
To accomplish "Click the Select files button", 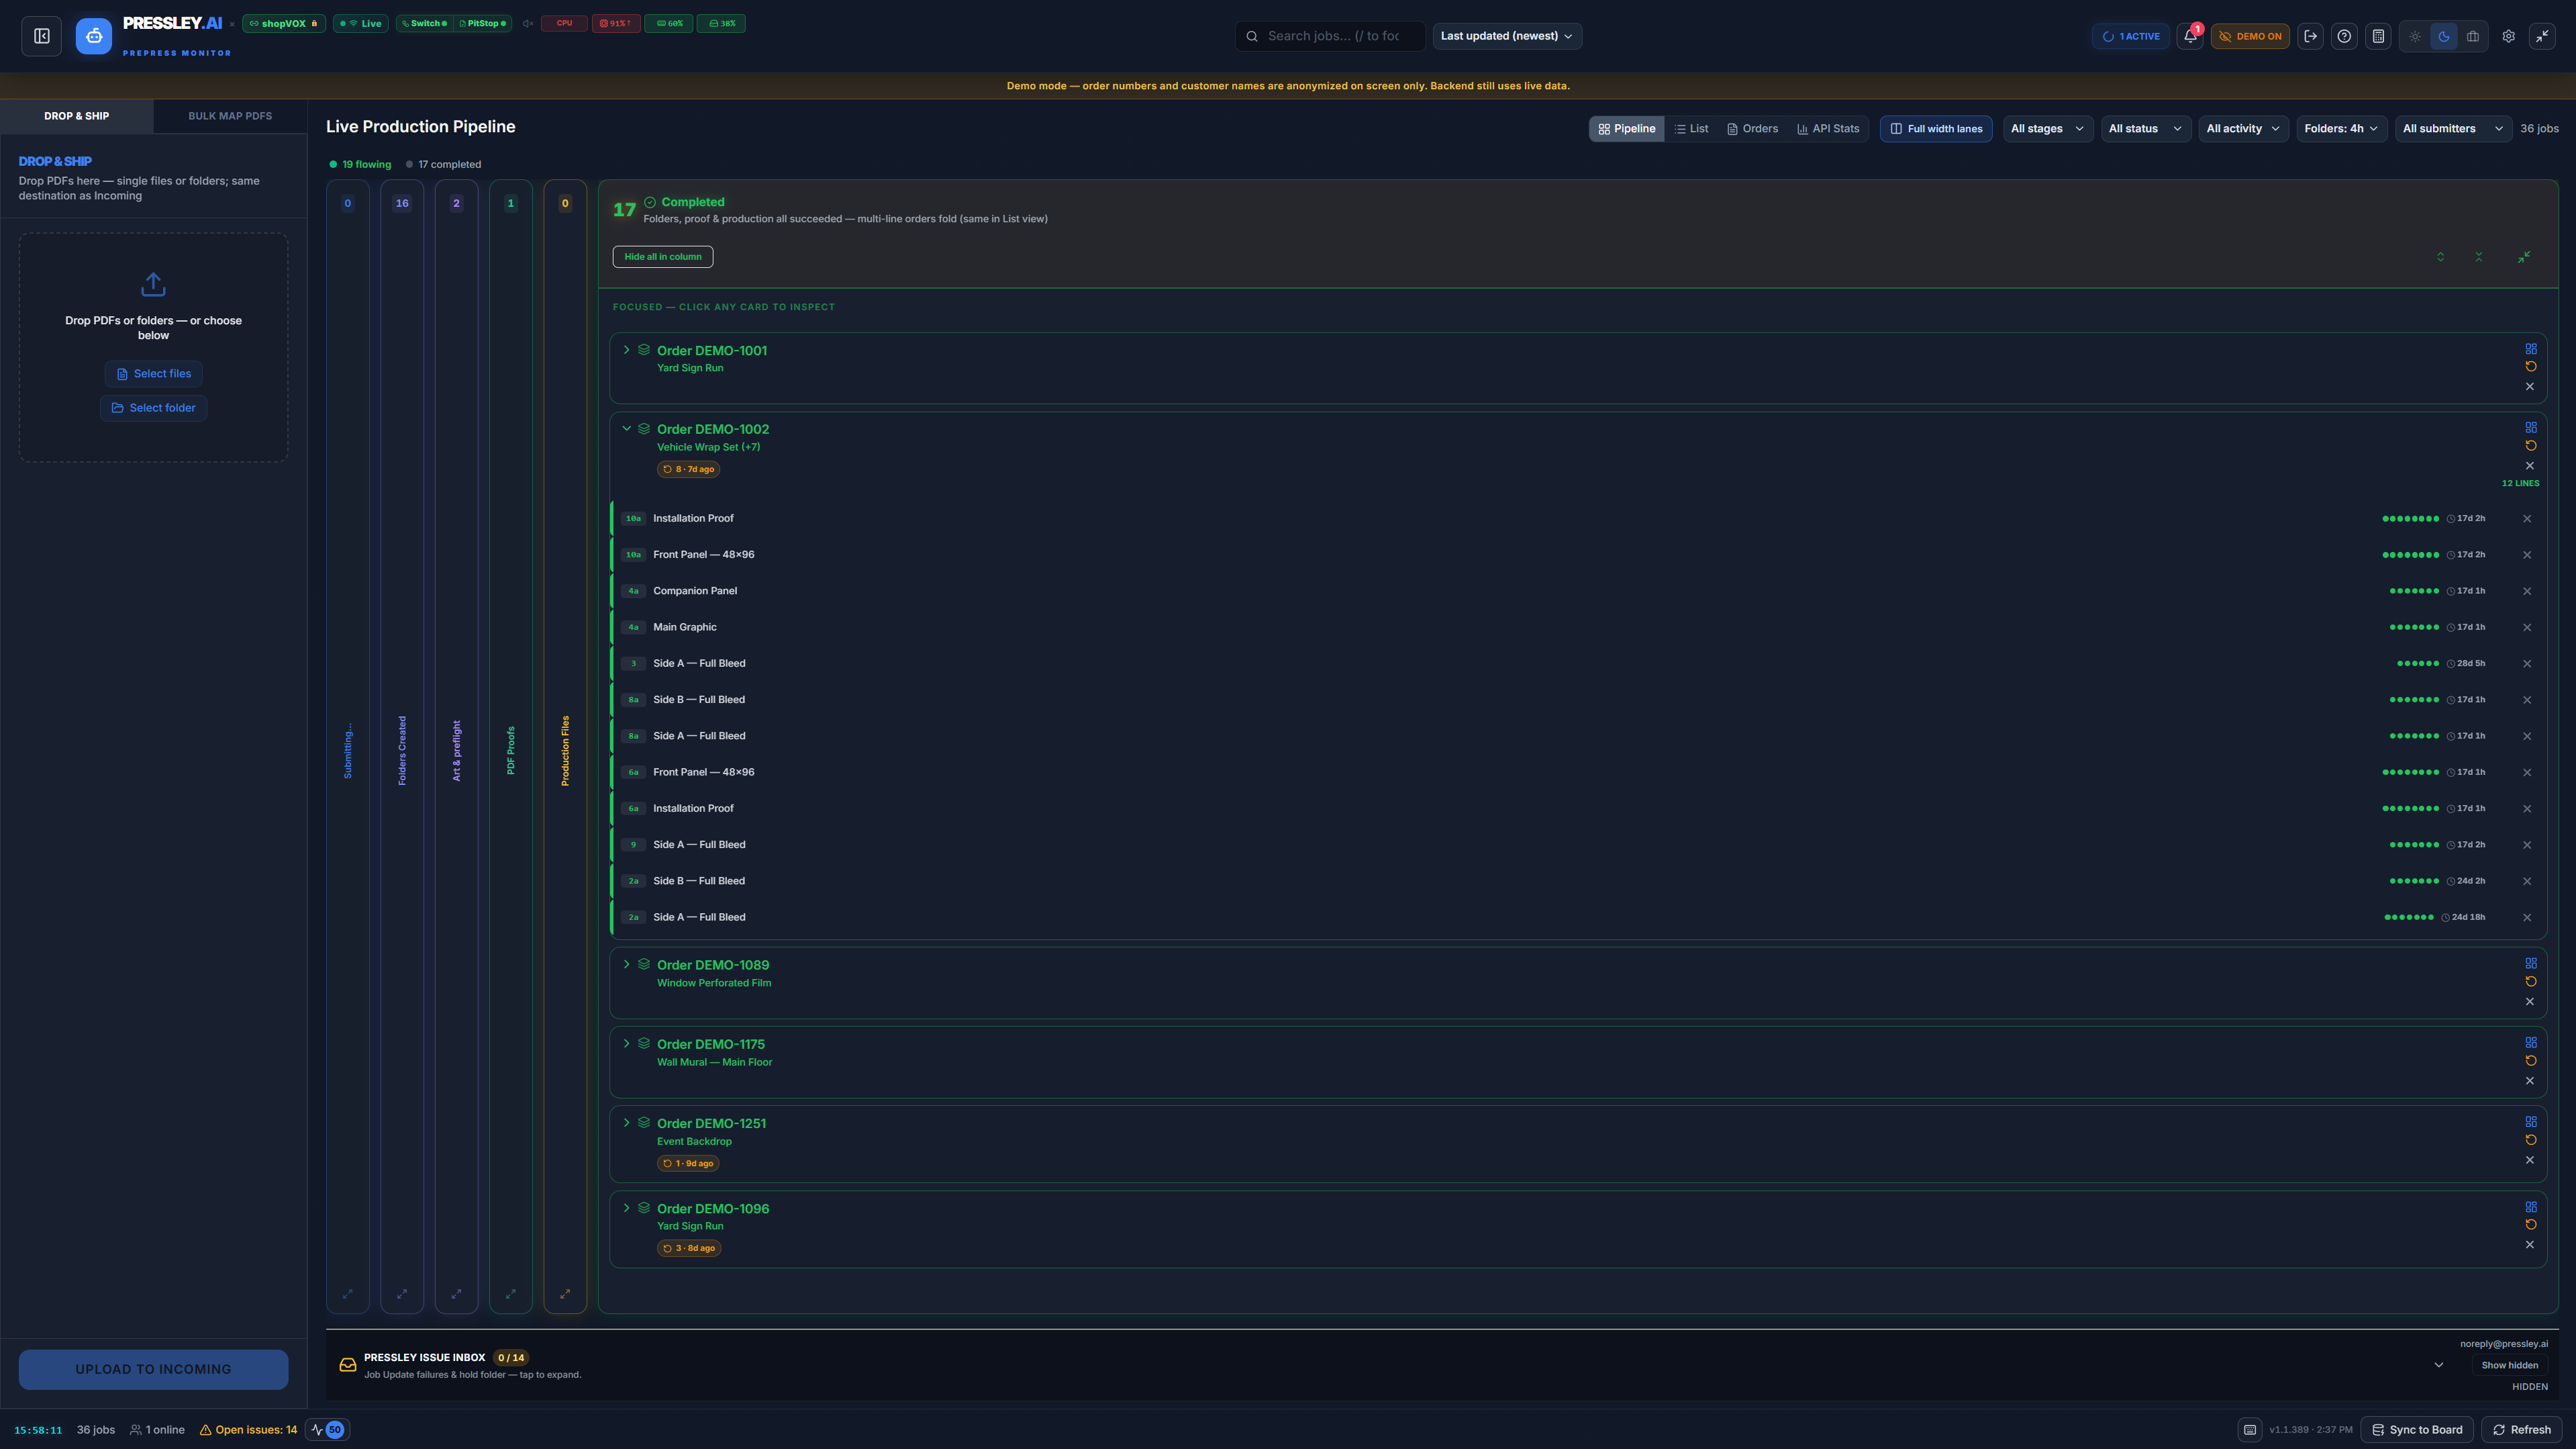I will pyautogui.click(x=153, y=374).
